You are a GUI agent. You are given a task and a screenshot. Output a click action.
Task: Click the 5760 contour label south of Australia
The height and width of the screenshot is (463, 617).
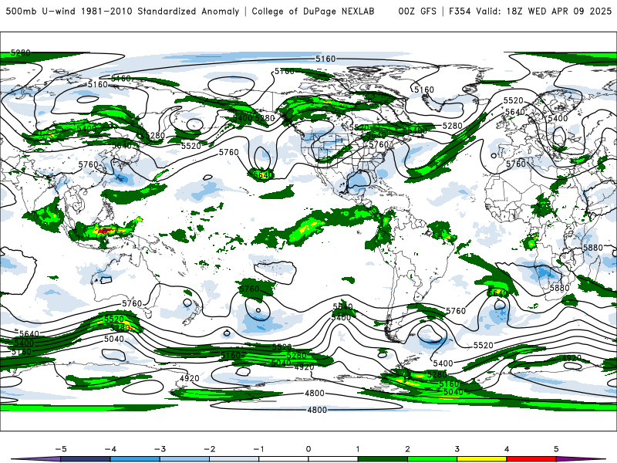point(132,303)
